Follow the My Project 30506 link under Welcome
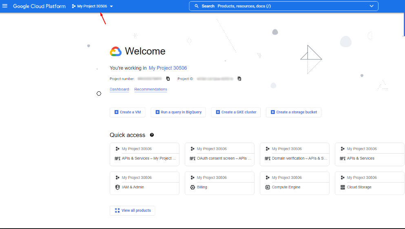Viewport: 405px width, 229px height. (x=168, y=68)
